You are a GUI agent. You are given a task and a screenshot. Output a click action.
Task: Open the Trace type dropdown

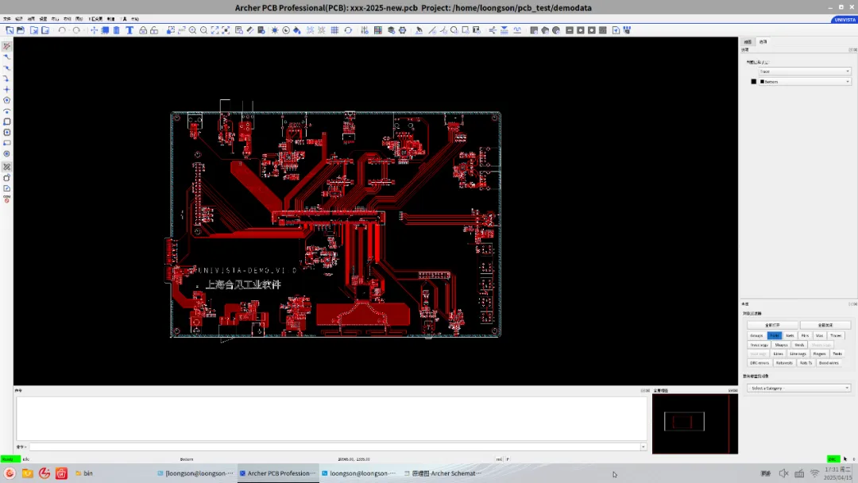tap(805, 71)
